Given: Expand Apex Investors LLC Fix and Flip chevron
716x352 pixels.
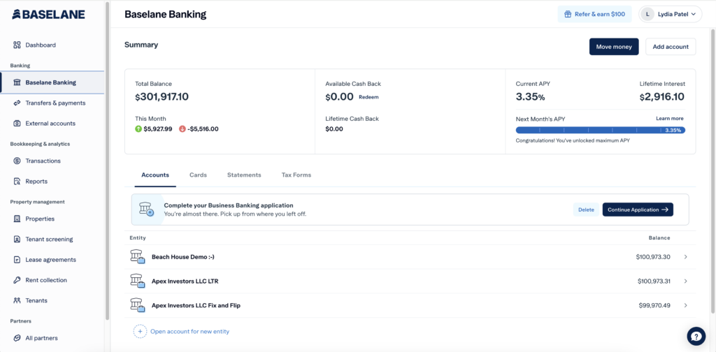Looking at the screenshot, I should 686,305.
